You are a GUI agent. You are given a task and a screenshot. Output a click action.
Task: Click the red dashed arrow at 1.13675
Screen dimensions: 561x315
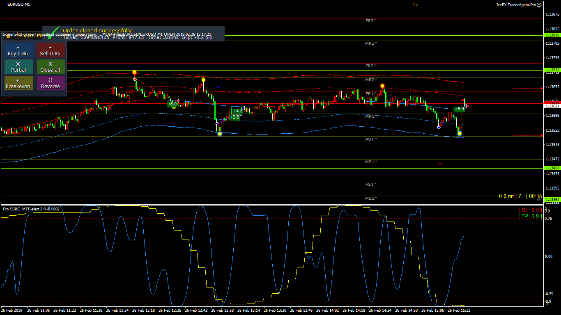(x=528, y=88)
